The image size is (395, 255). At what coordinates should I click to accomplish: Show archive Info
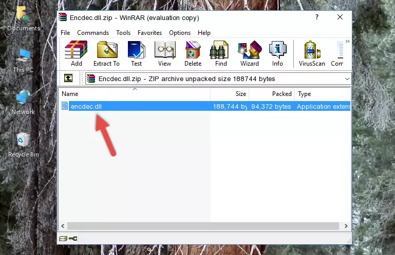277,54
